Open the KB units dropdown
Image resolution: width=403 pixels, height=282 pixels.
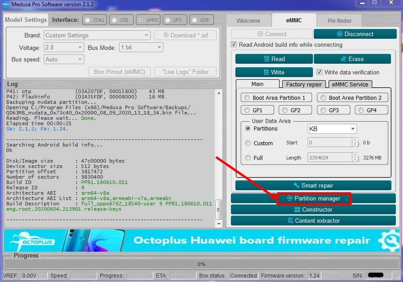coord(332,129)
